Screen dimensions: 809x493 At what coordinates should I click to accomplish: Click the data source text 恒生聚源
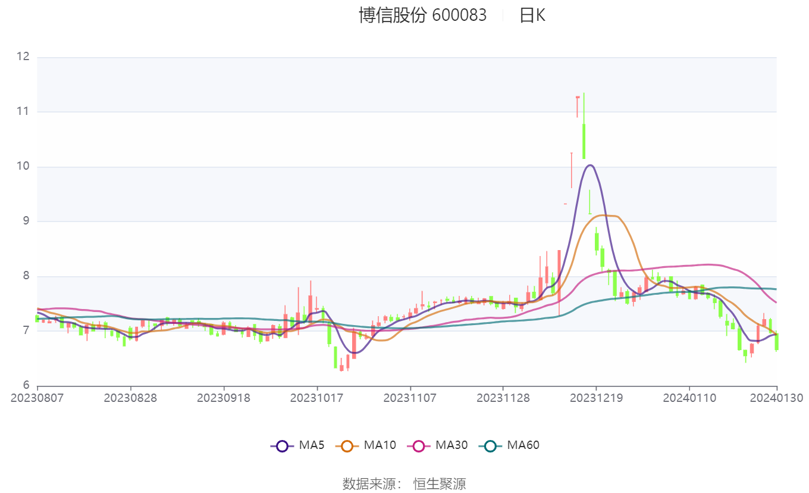pos(440,483)
